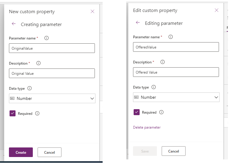Close the Edit custom property panel
This screenshot has height=163, width=230.
[217, 10]
